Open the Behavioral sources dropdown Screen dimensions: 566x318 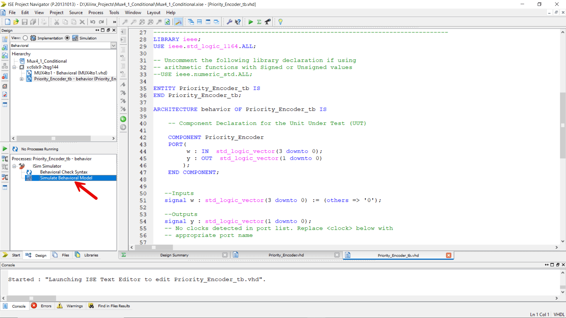pyautogui.click(x=114, y=45)
